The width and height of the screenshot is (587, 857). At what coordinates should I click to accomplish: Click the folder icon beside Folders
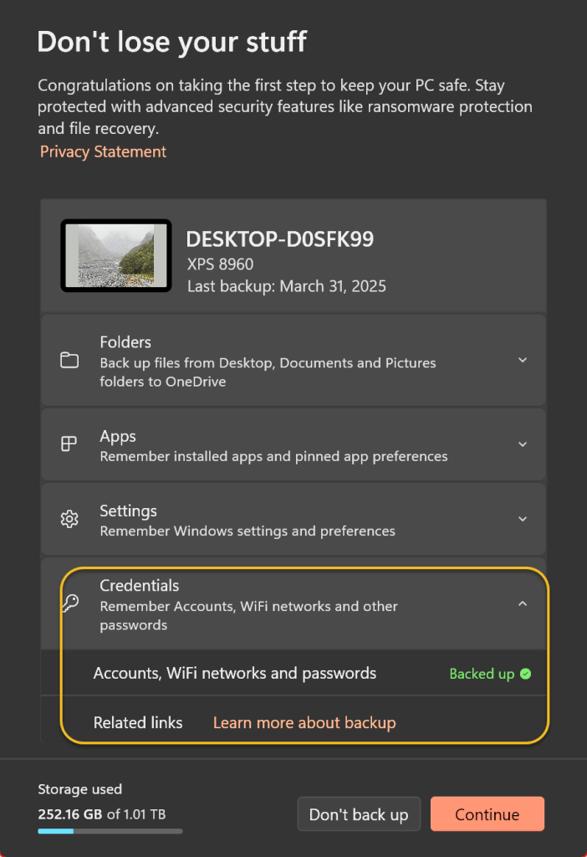(69, 361)
